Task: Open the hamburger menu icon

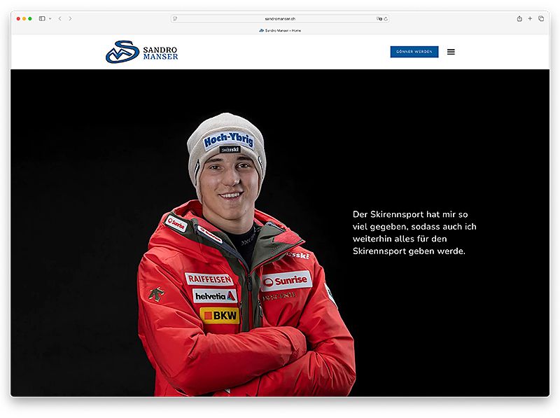Action: (x=451, y=52)
